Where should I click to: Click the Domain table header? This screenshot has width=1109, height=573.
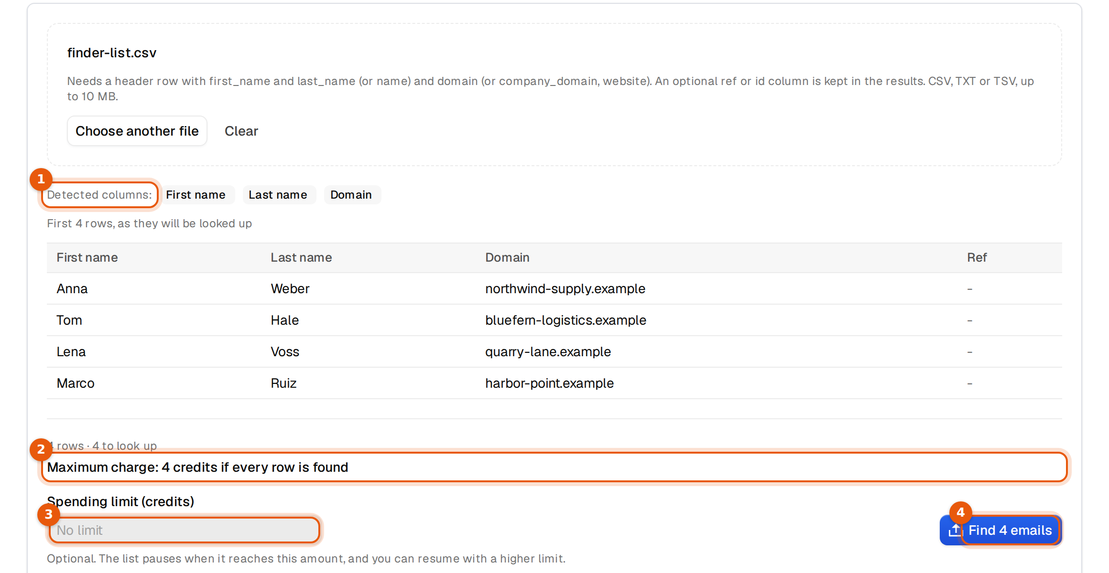507,257
